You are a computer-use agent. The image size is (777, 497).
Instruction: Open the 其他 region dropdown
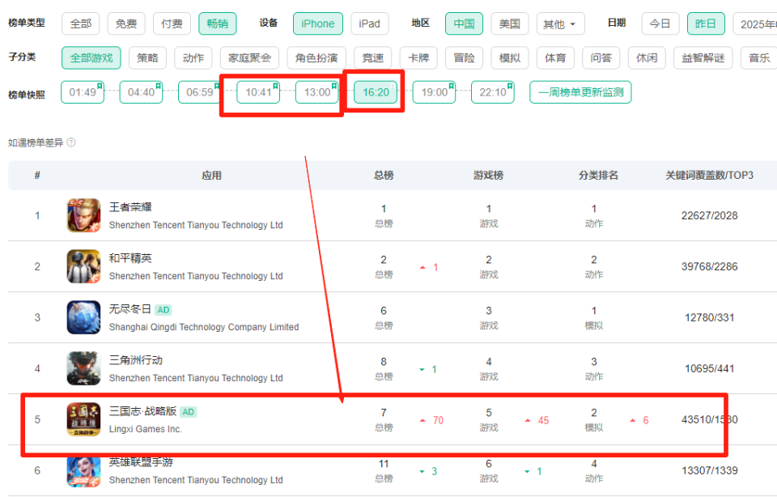tap(560, 23)
